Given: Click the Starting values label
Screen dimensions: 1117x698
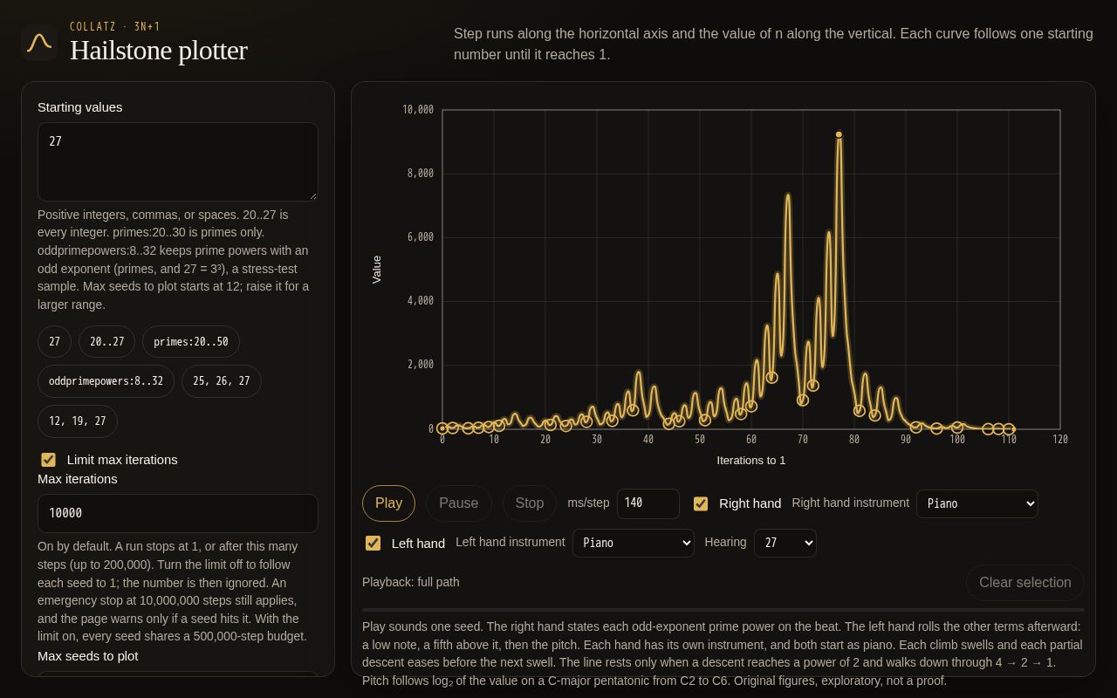Looking at the screenshot, I should tap(79, 107).
